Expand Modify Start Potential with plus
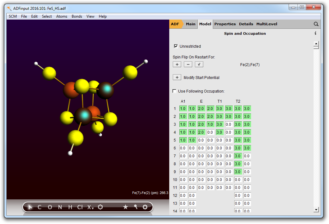Viewport: 329px width, 224px height. click(x=177, y=77)
